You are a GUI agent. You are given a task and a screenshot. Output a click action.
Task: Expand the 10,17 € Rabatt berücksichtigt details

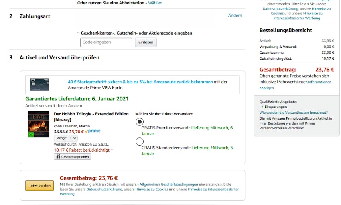112,150
